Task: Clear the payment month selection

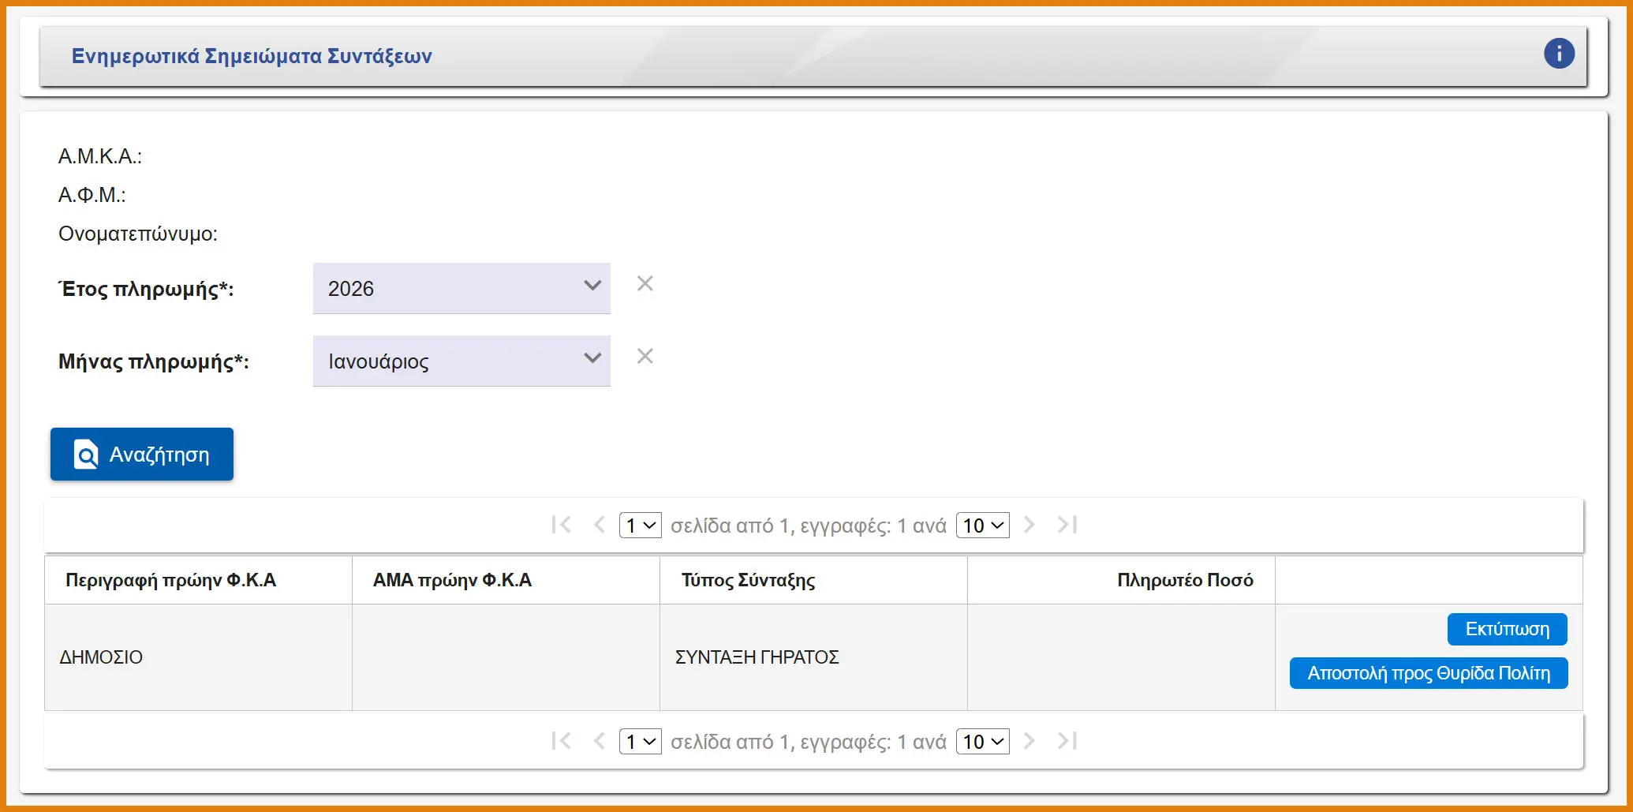Action: (645, 357)
